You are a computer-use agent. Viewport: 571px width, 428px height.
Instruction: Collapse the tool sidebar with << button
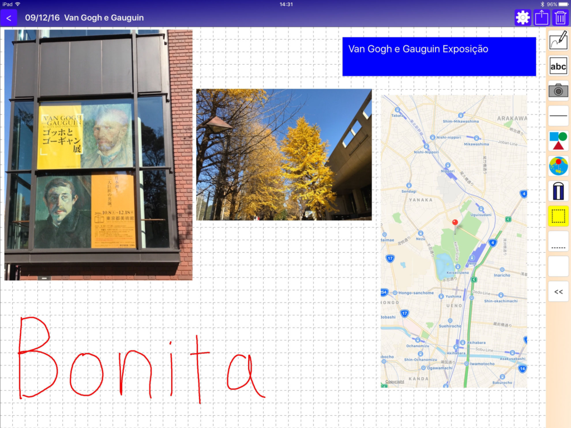pyautogui.click(x=558, y=291)
